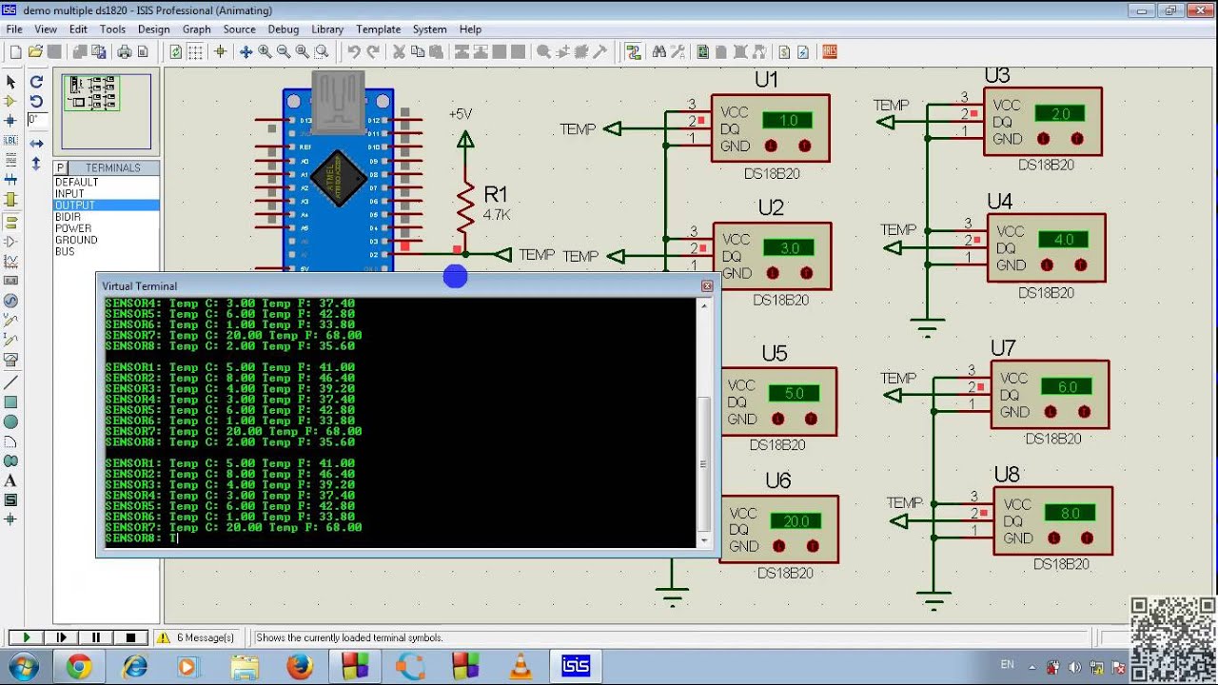This screenshot has width=1218, height=685.
Task: Run the electrical rules check
Action: point(803,52)
